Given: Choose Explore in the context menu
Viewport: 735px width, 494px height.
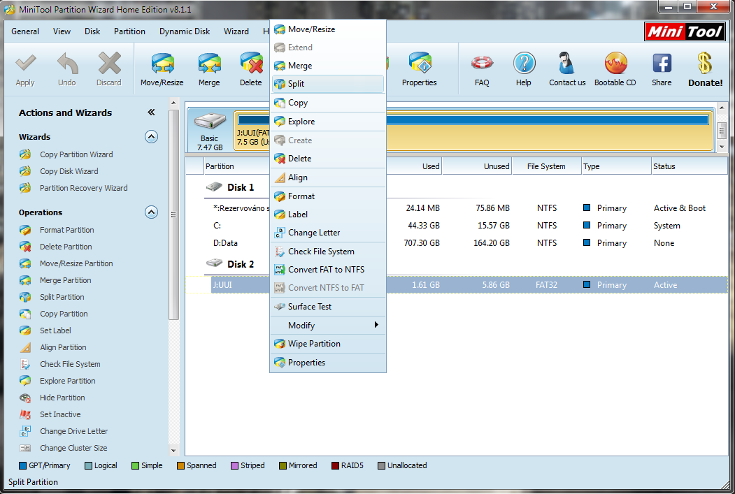Looking at the screenshot, I should 328,122.
